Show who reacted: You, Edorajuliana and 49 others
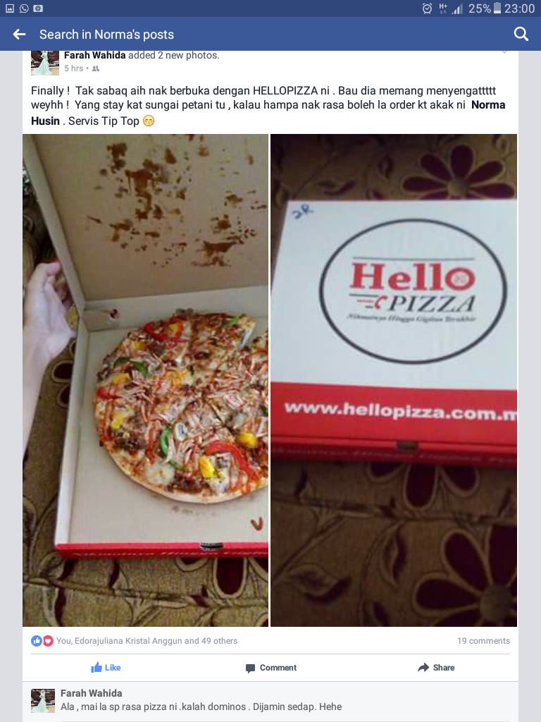 point(147,640)
